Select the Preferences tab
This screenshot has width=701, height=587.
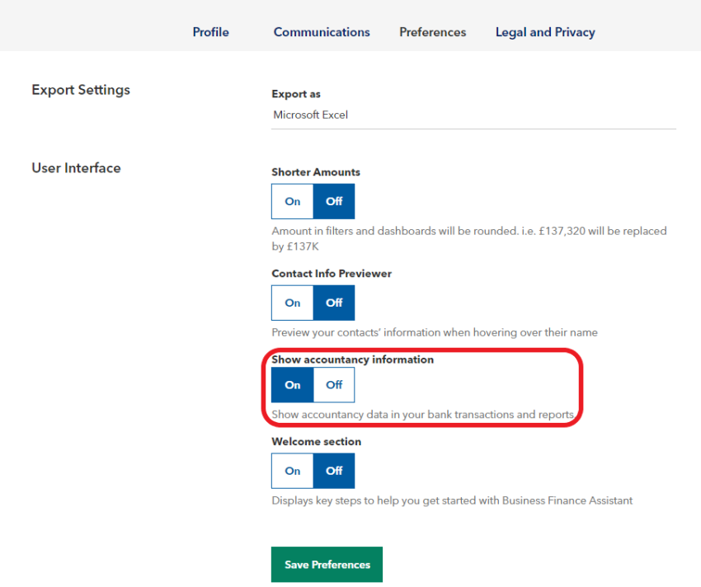click(x=432, y=32)
